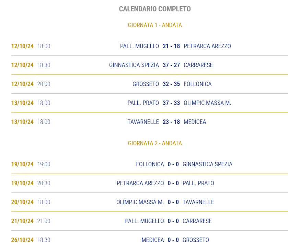Screen dimensions: 288x251
Task: Open Follonica in the 12/10/24 20:00 match
Action: (x=198, y=84)
